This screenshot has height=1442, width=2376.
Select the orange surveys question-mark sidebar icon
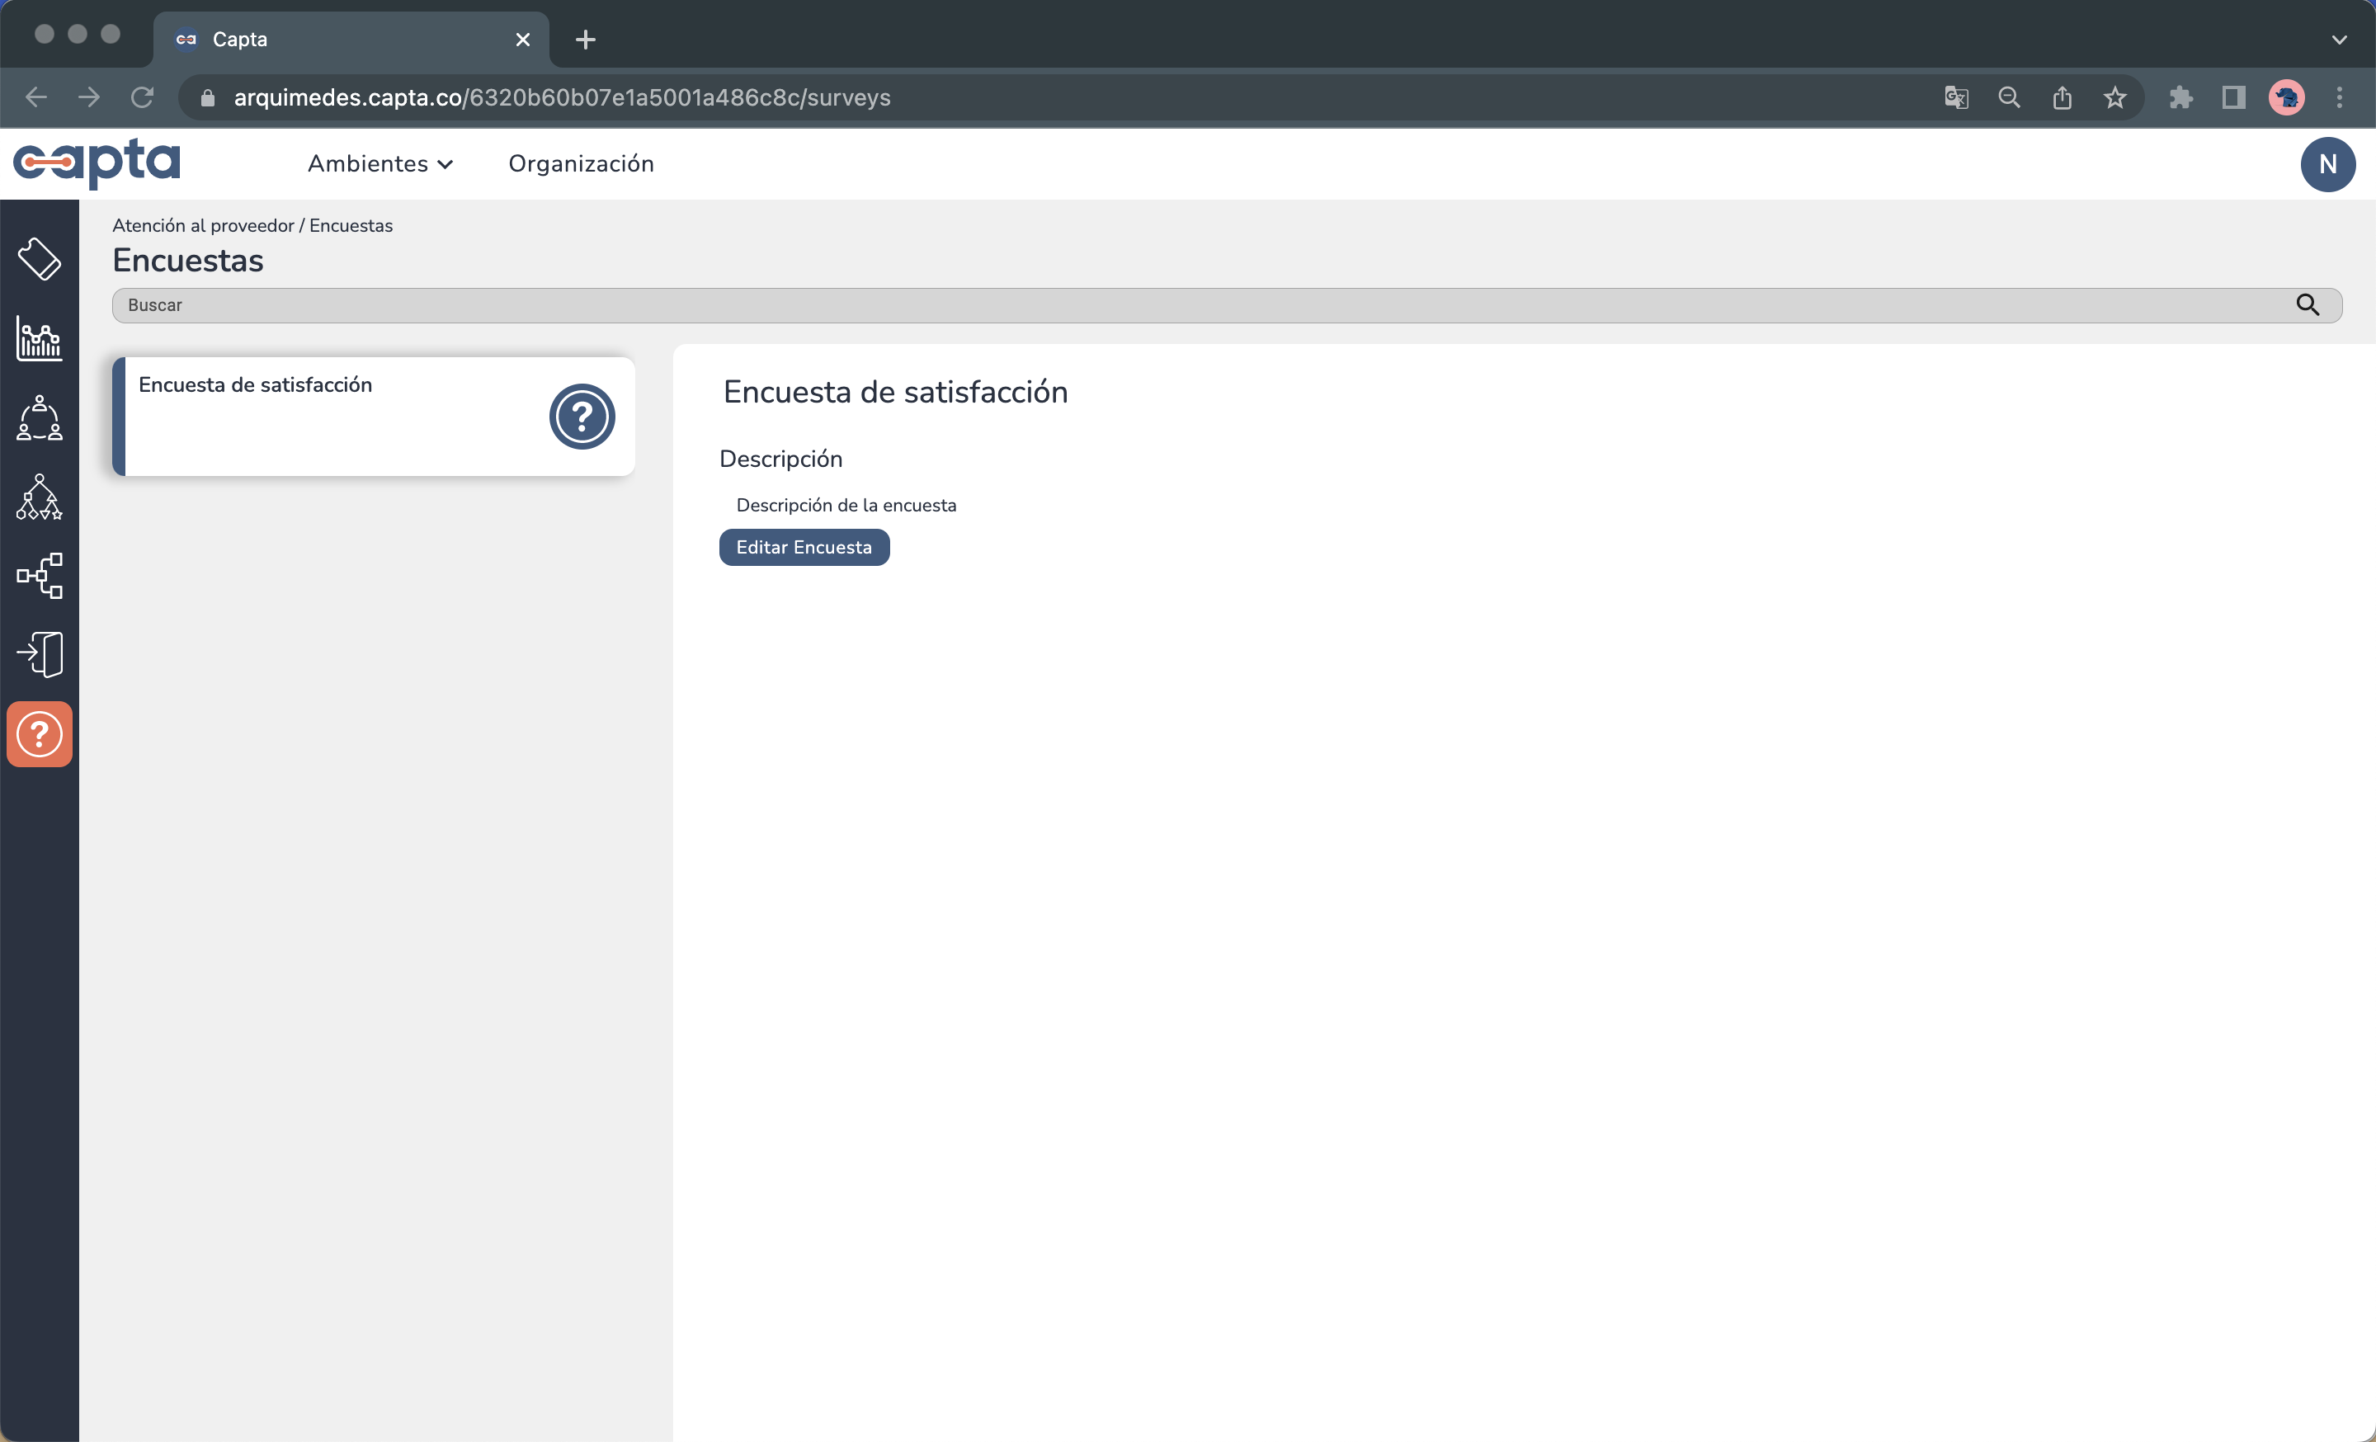tap(40, 734)
